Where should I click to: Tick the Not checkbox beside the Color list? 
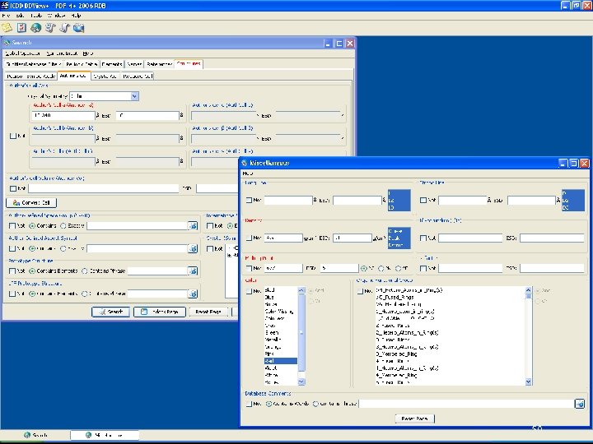[250, 291]
